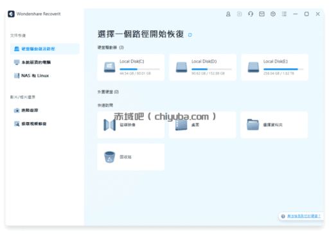Click the Wondershare Recoverit logo icon

pos(11,14)
